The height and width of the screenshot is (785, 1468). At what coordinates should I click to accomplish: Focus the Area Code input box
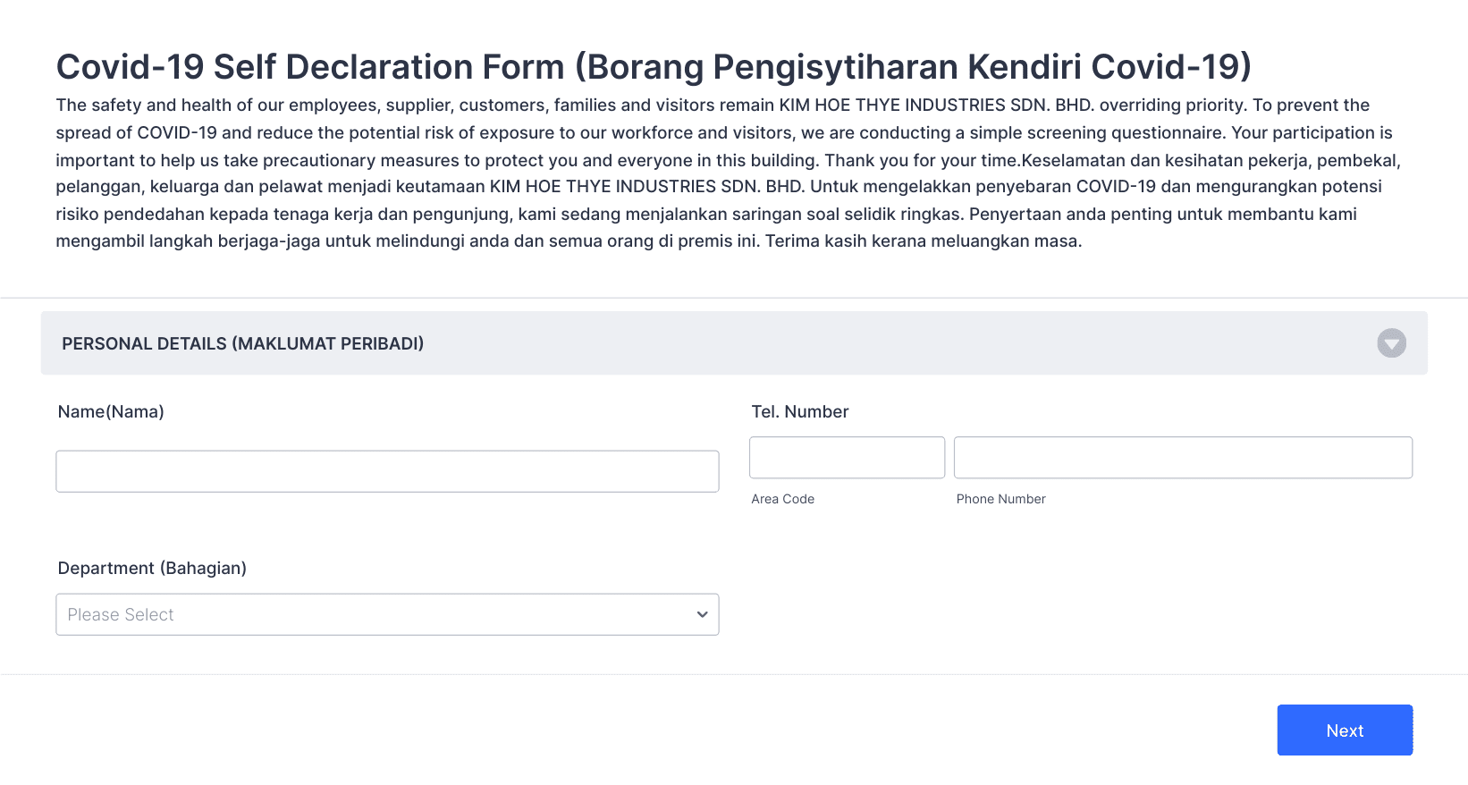pyautogui.click(x=847, y=458)
